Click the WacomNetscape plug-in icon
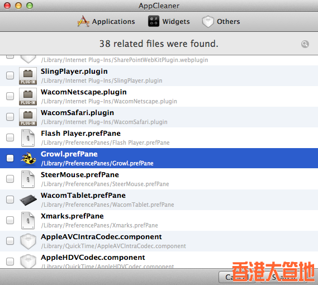This screenshot has height=285, width=318. coord(28,97)
